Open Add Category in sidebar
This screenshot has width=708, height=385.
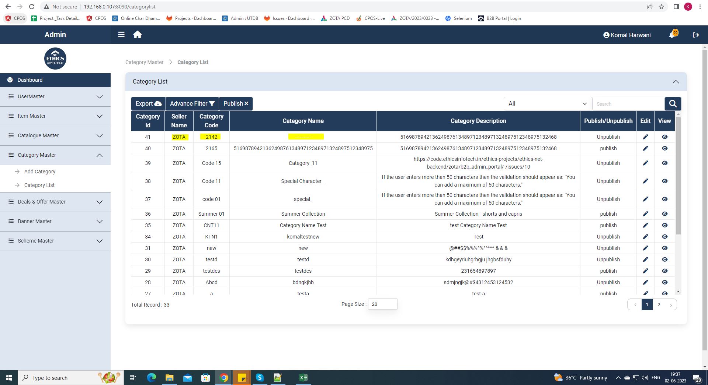coord(40,172)
